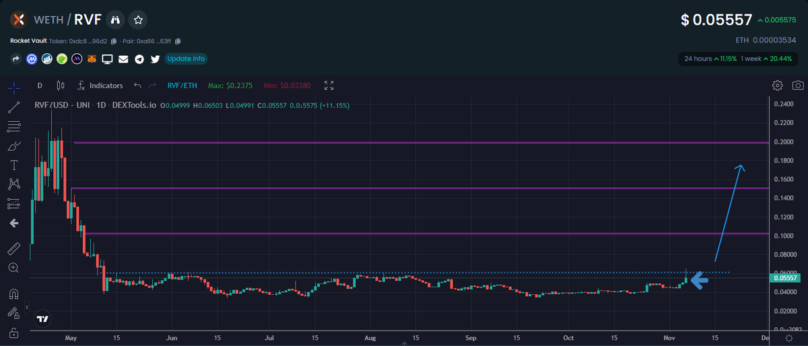Open the purple-pink M link icon

point(77,59)
